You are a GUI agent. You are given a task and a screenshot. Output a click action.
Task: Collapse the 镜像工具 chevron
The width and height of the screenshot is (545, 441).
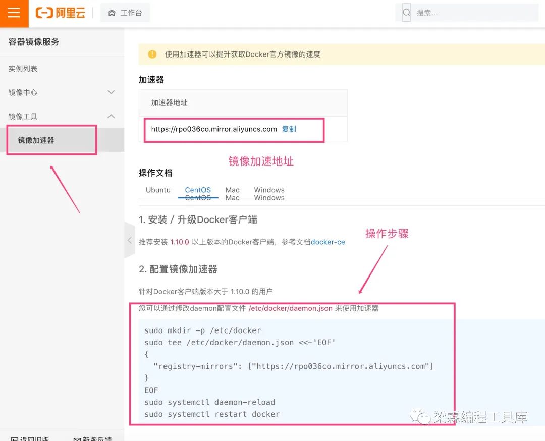pos(111,116)
